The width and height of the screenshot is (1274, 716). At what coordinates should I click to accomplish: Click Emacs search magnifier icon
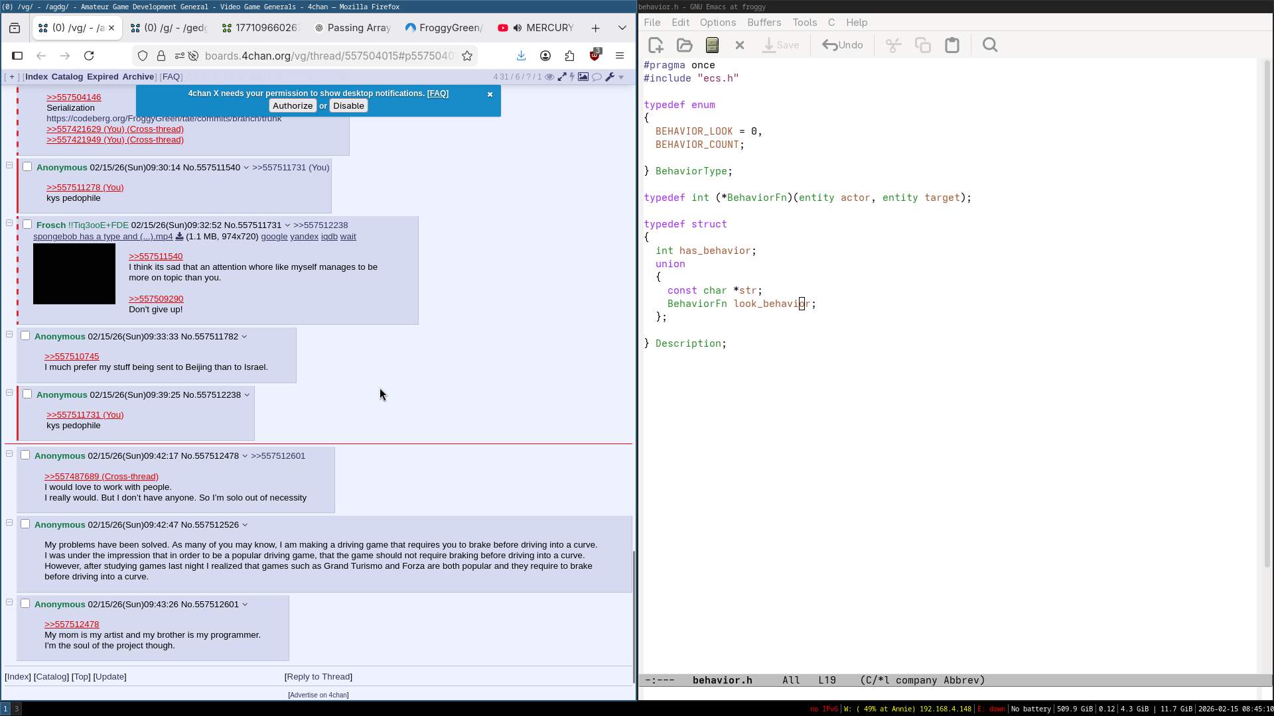[989, 45]
